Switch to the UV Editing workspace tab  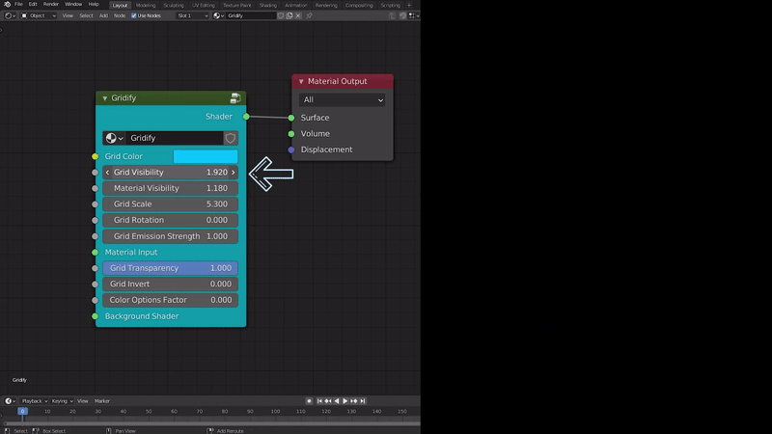[204, 6]
